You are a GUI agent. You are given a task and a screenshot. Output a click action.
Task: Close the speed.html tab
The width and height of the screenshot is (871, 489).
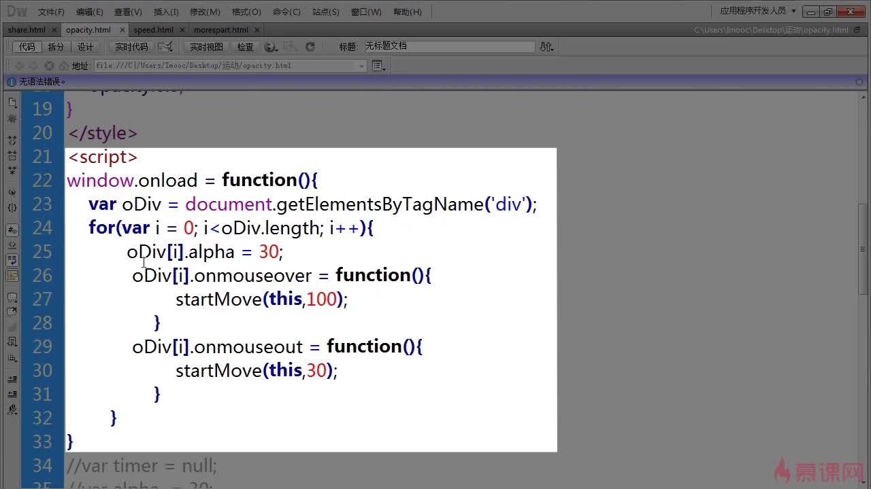(182, 30)
